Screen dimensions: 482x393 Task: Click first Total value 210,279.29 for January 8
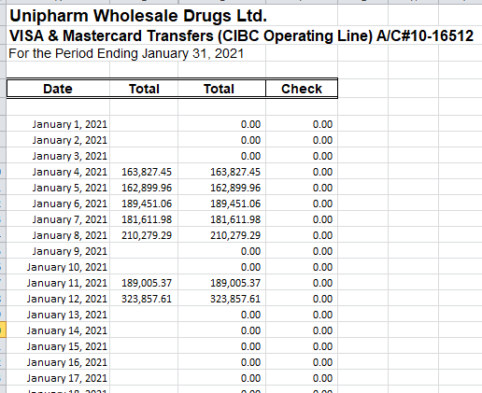click(147, 235)
